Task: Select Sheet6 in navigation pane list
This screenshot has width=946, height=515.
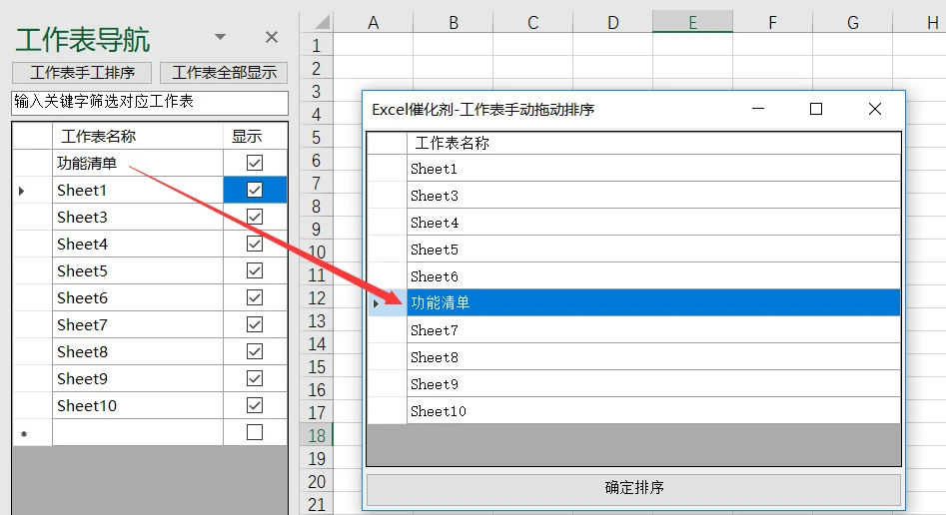Action: click(x=138, y=297)
